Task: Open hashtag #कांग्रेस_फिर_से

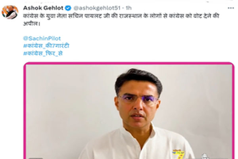Action: click(43, 53)
